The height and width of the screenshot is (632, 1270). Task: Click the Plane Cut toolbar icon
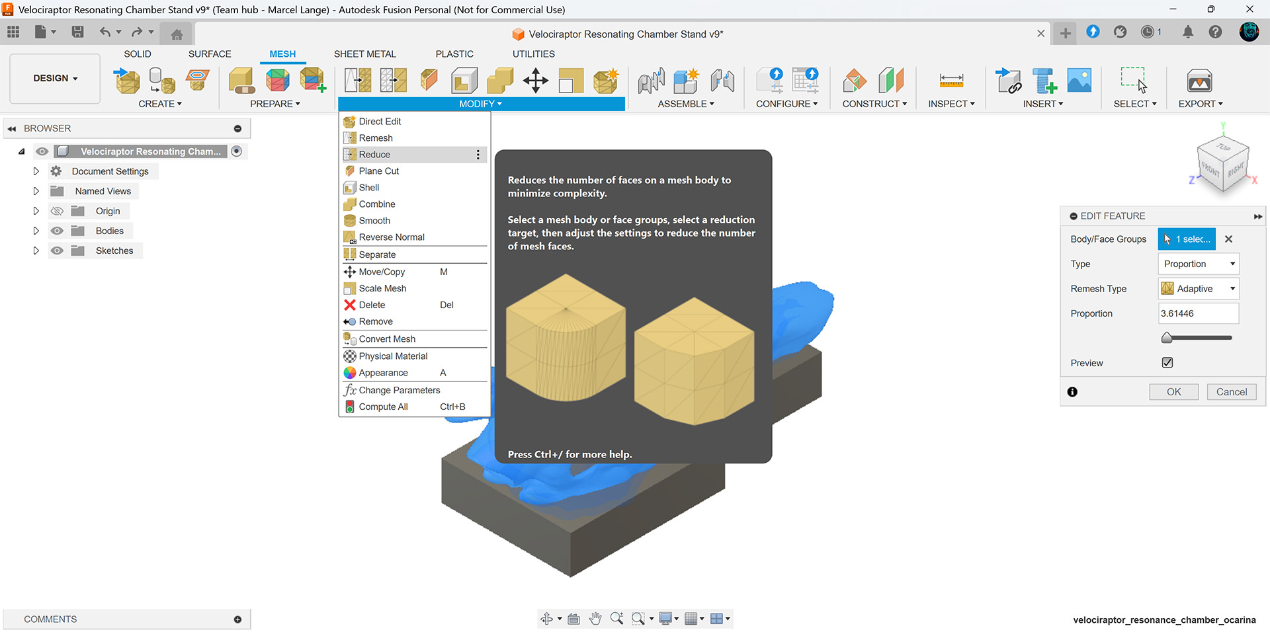click(429, 81)
